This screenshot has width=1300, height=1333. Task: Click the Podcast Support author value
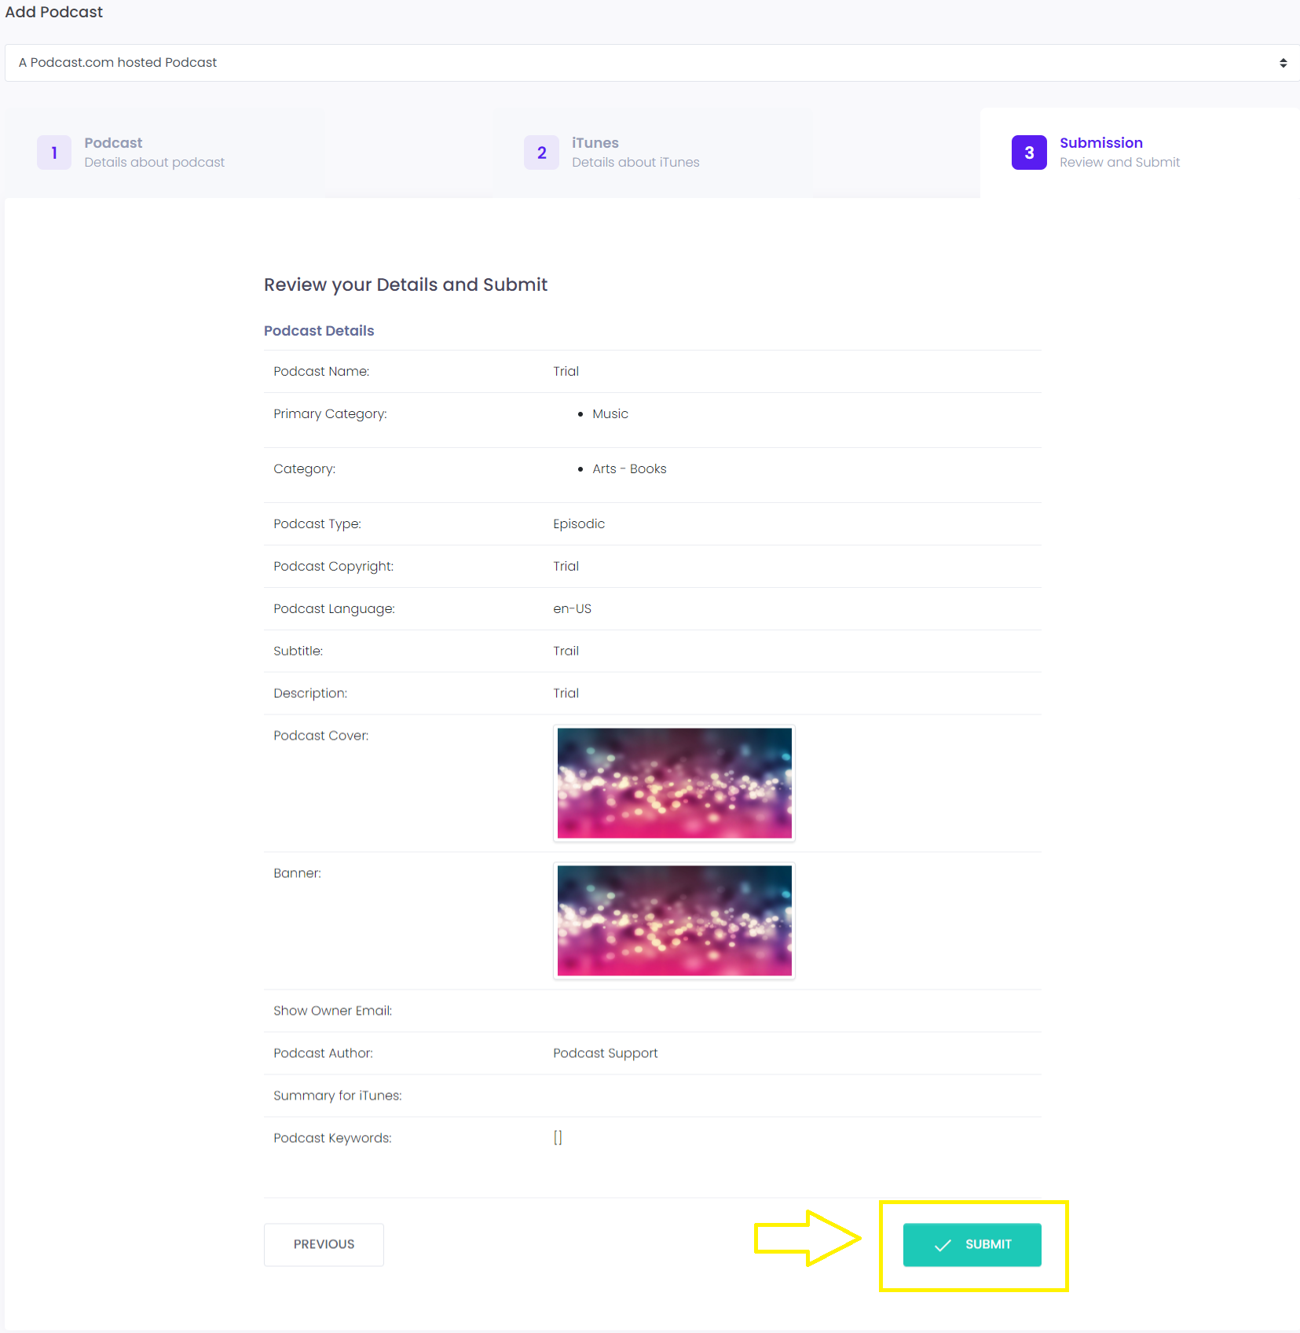point(605,1053)
